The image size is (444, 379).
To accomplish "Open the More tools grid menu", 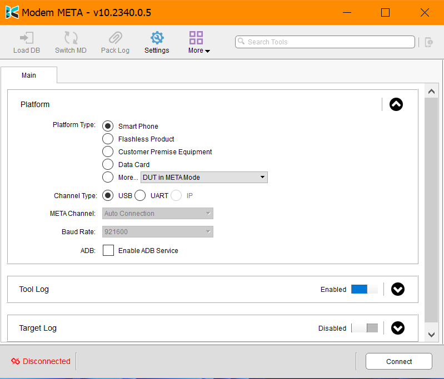I will pyautogui.click(x=196, y=38).
